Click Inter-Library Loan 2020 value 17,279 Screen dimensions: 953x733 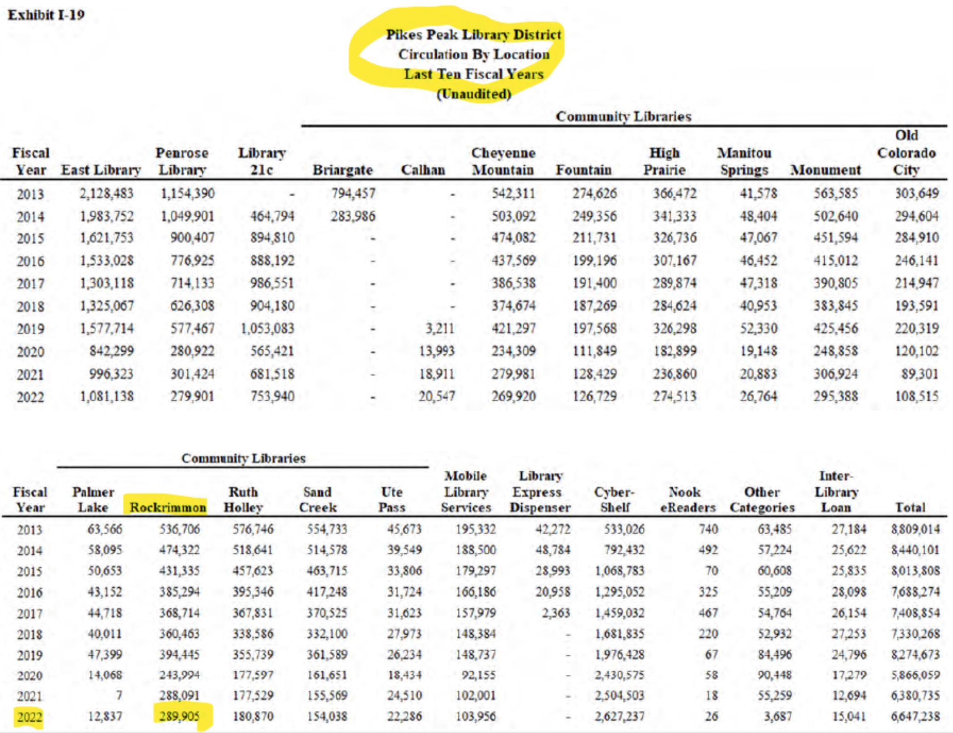849,675
